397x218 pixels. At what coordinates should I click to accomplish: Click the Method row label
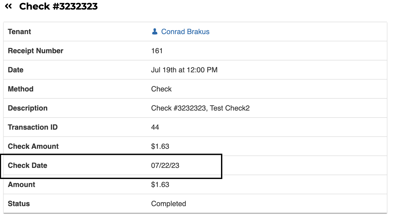pos(21,89)
